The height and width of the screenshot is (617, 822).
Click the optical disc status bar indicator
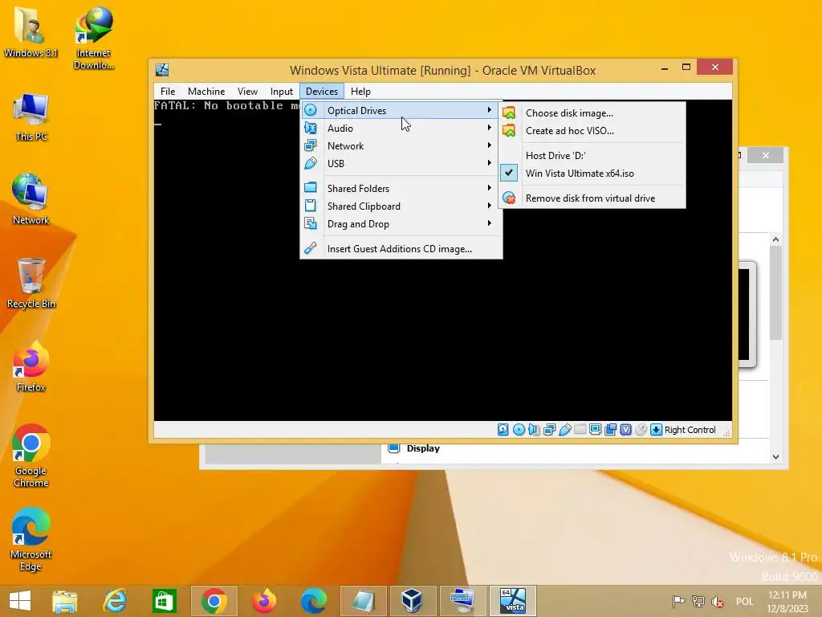click(x=519, y=430)
